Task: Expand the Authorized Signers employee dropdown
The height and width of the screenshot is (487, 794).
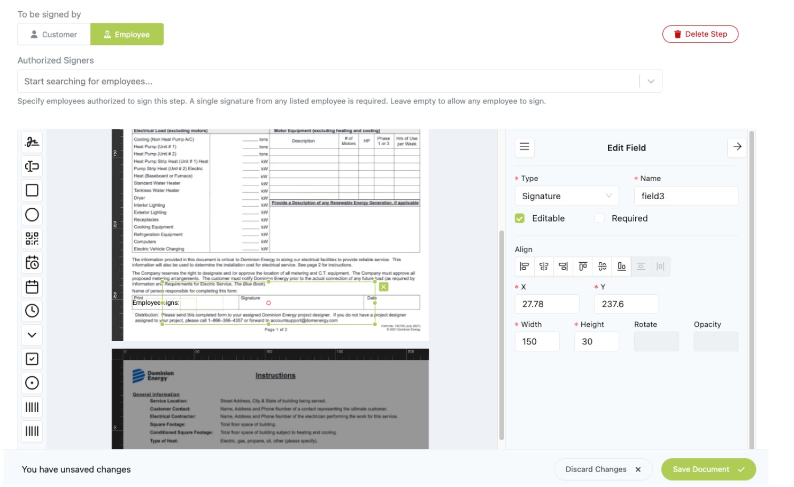Action: tap(651, 81)
